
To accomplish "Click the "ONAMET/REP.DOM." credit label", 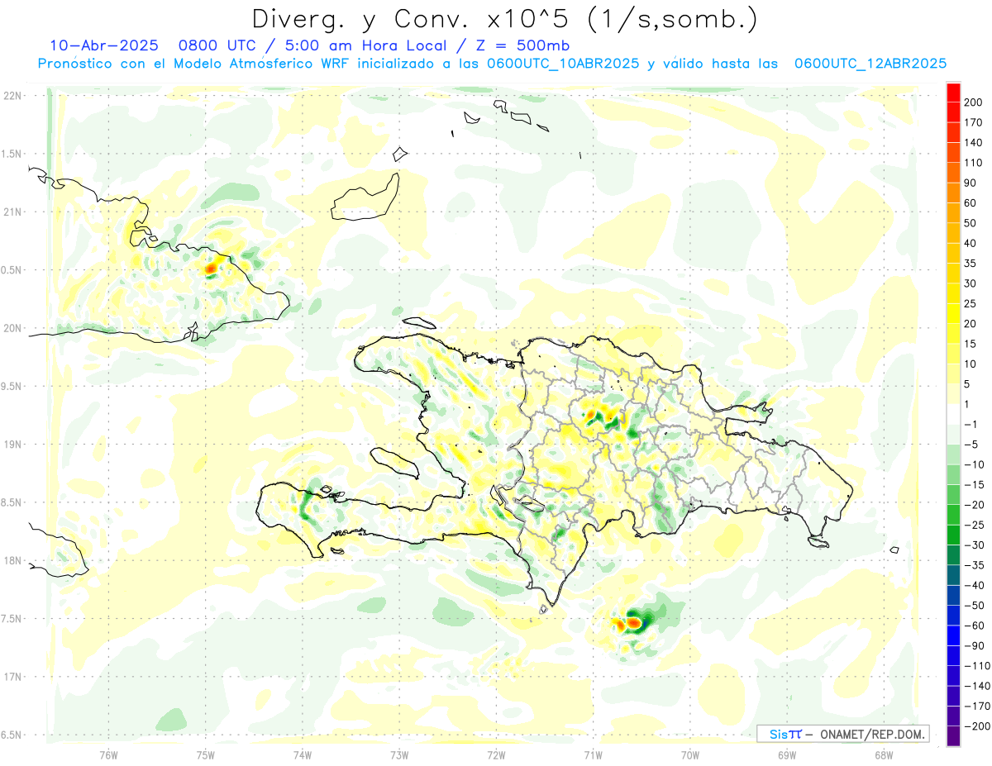I will coord(871,734).
